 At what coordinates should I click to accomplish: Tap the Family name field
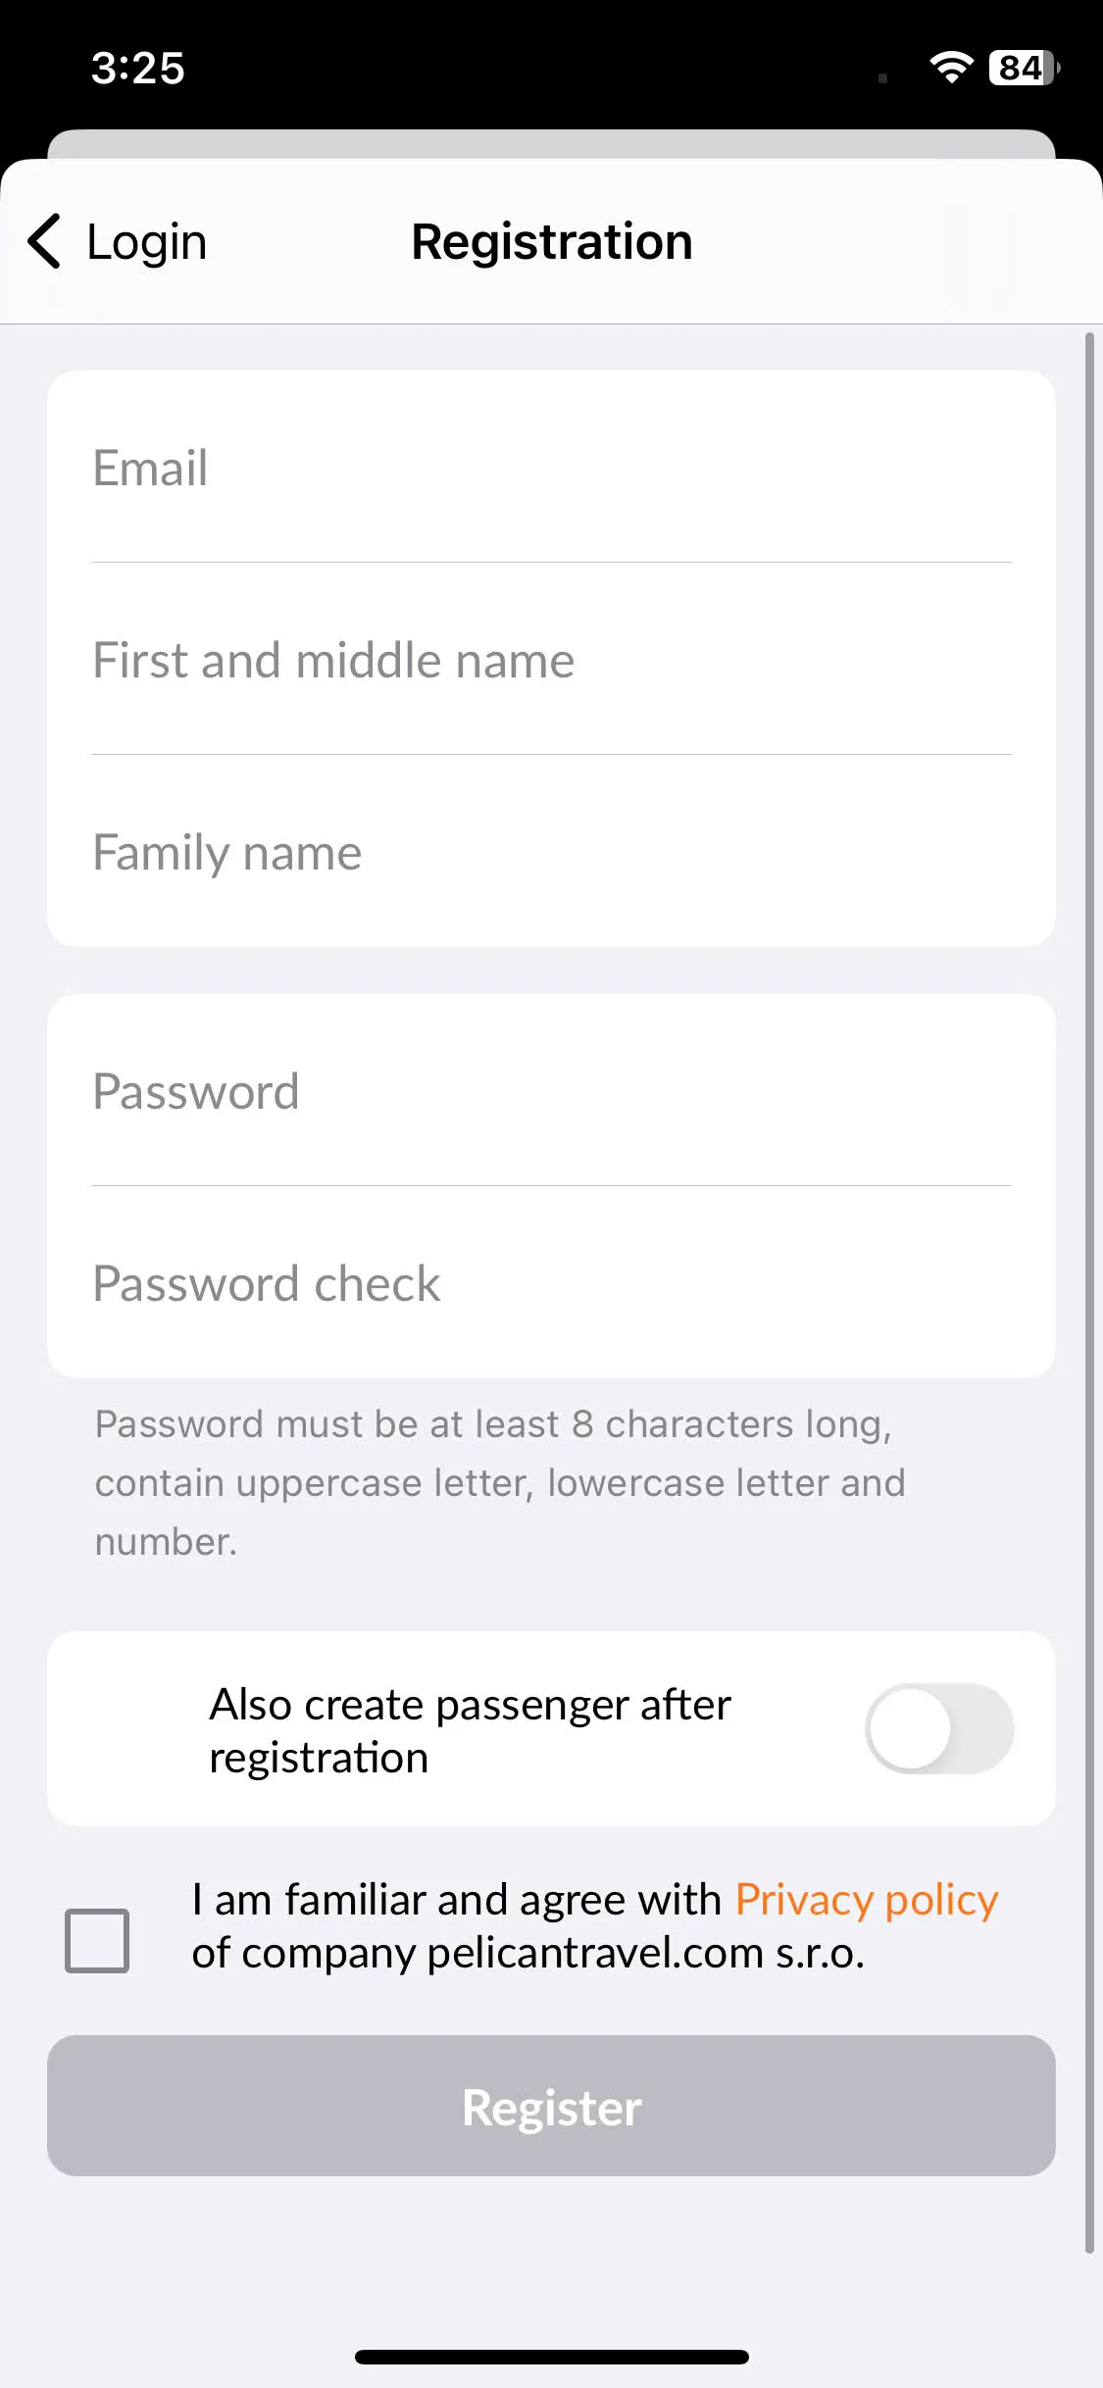(551, 852)
